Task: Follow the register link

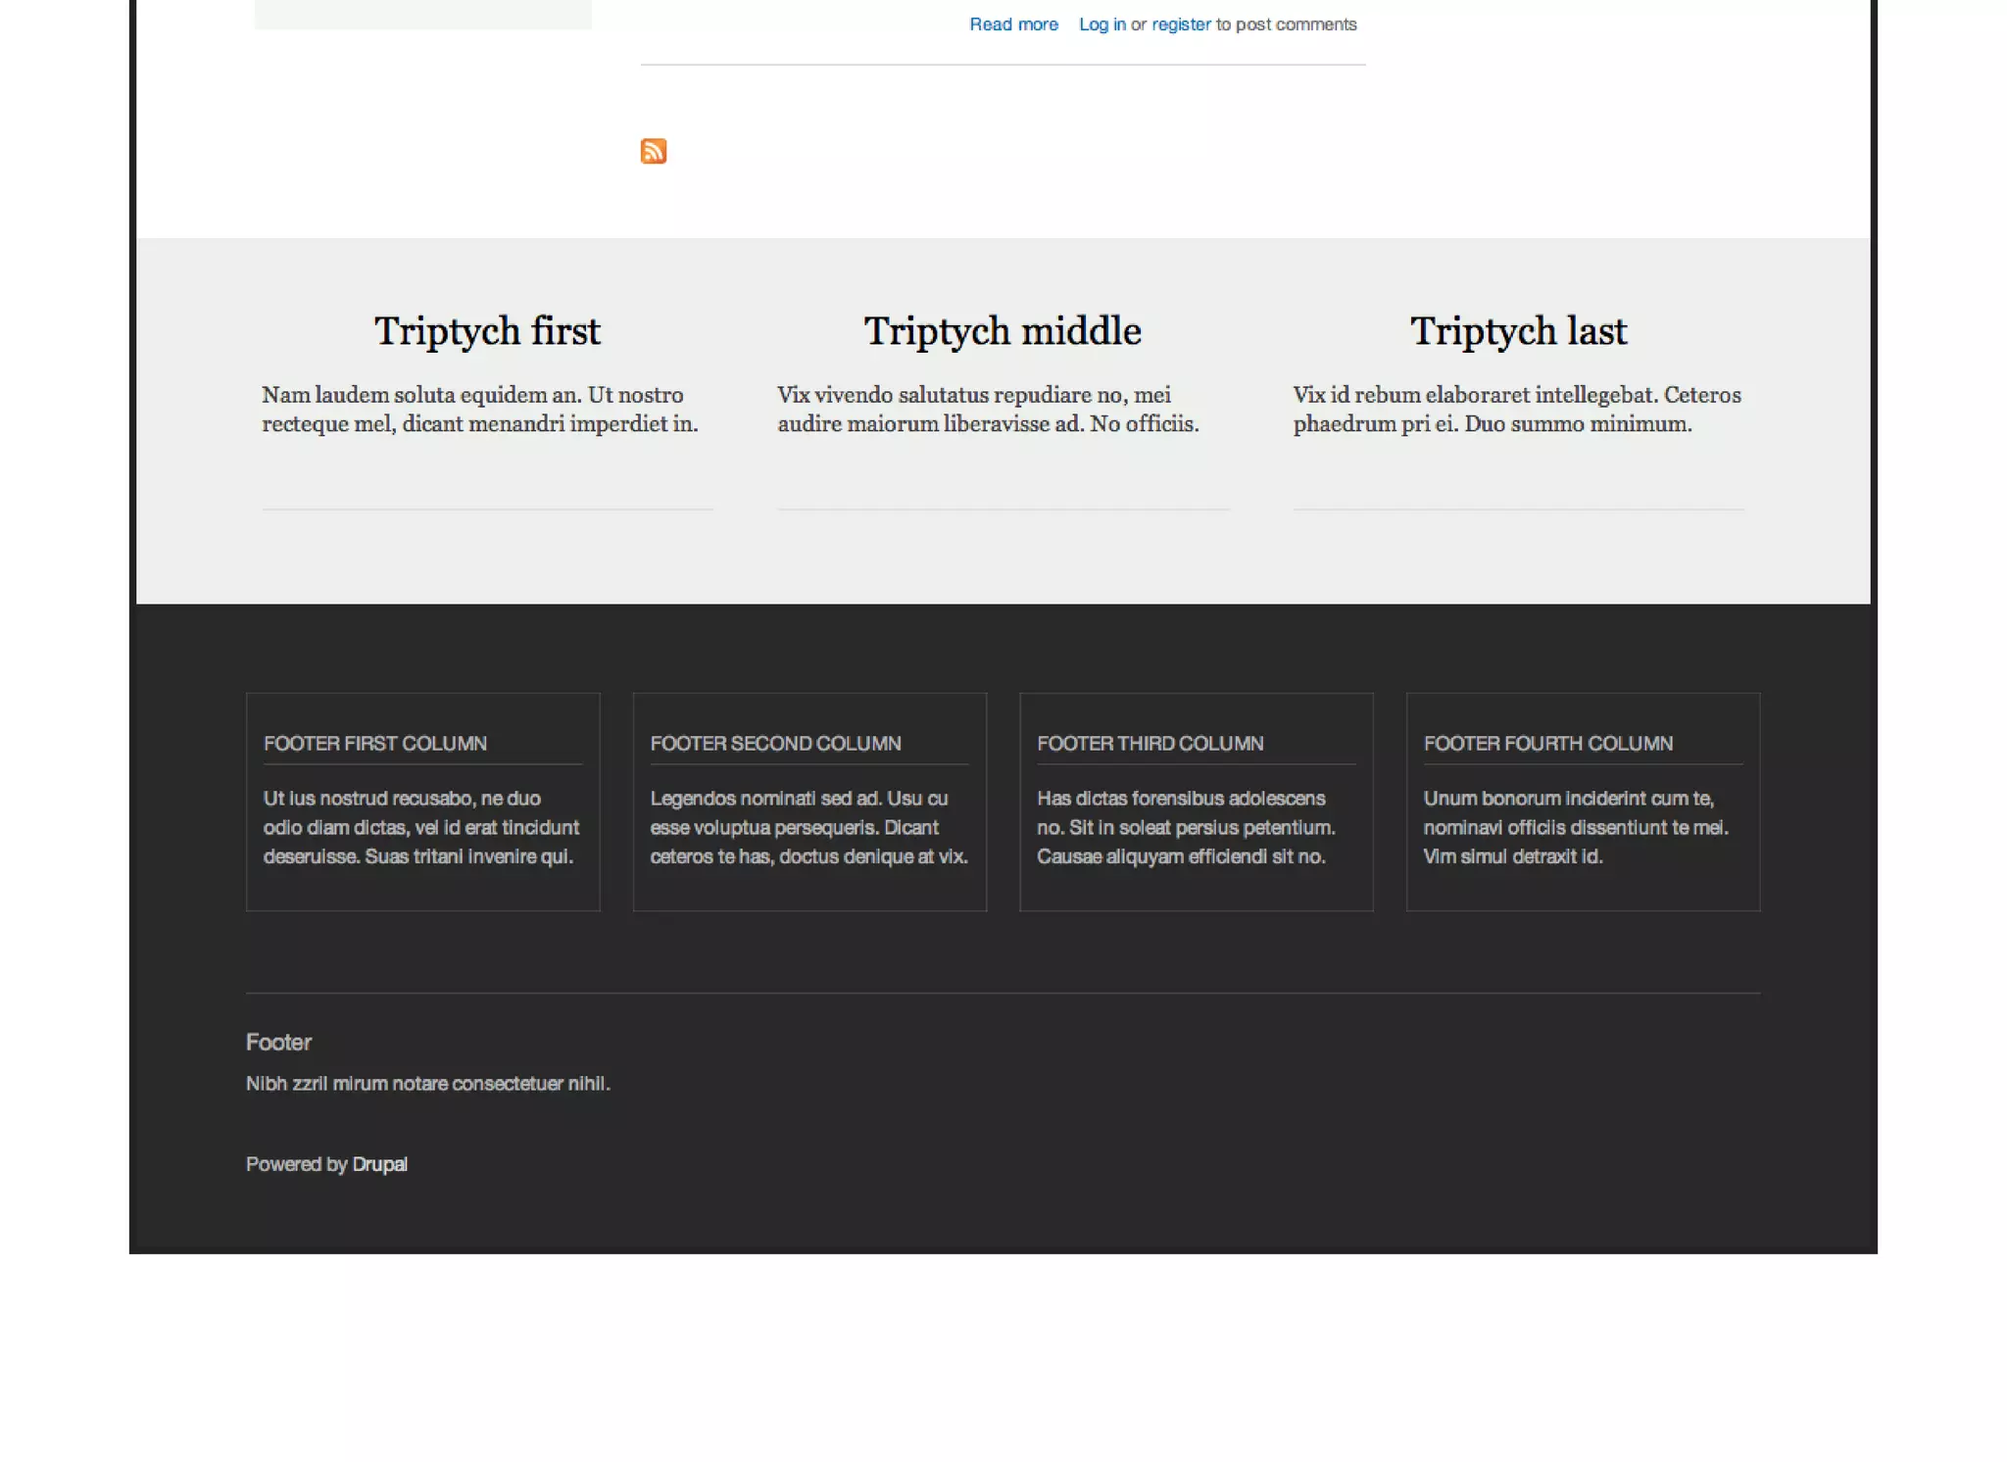Action: 1181,24
